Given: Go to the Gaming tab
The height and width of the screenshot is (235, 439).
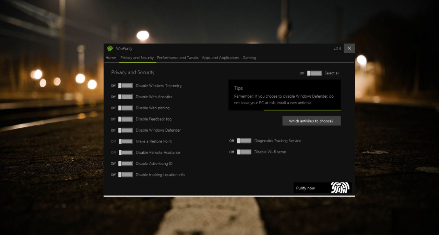Looking at the screenshot, I should tap(249, 58).
